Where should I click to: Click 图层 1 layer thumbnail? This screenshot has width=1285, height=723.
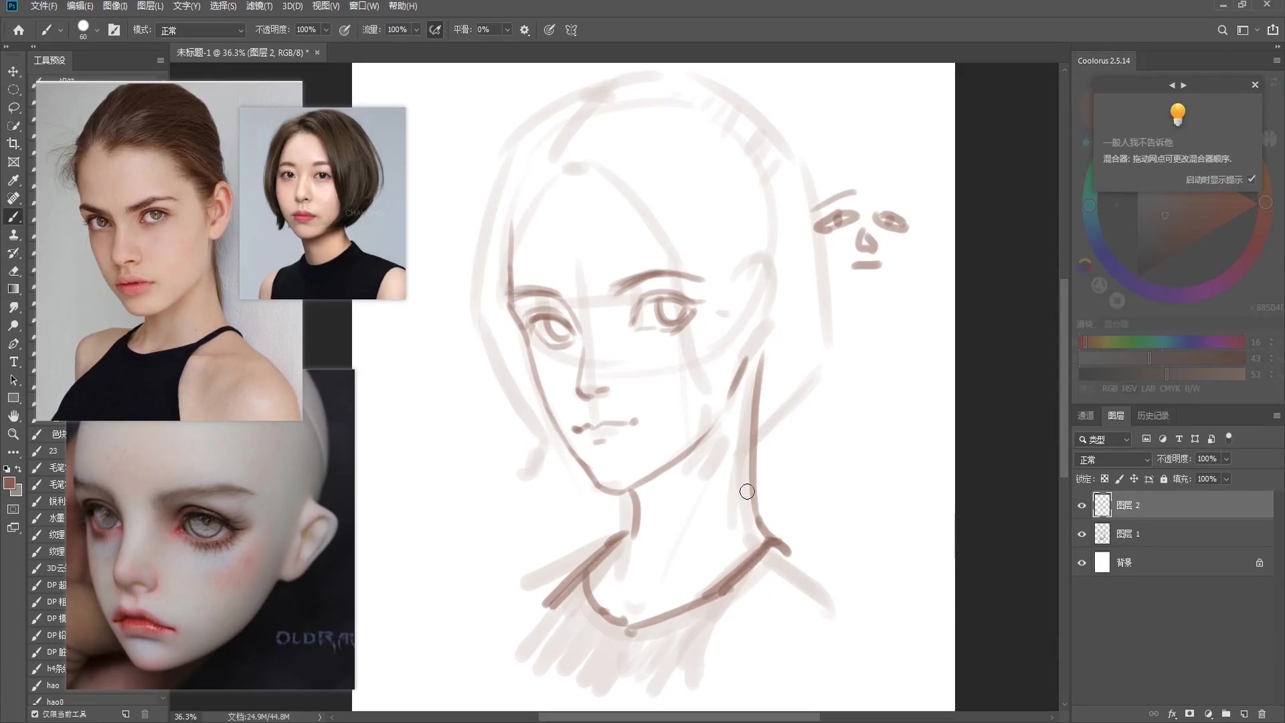[1102, 534]
